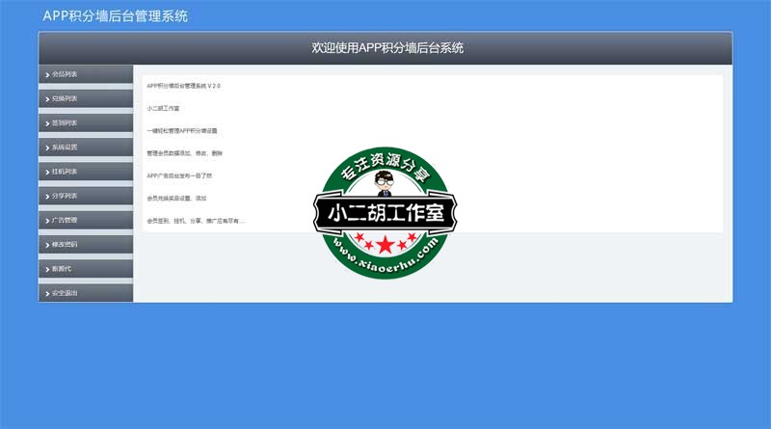The width and height of the screenshot is (771, 429).
Task: Click the cartoon mascot face in the logo
Action: (x=385, y=181)
